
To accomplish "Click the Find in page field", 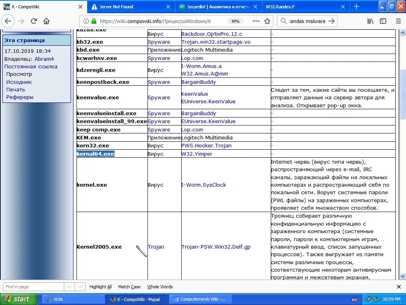I will [33, 287].
